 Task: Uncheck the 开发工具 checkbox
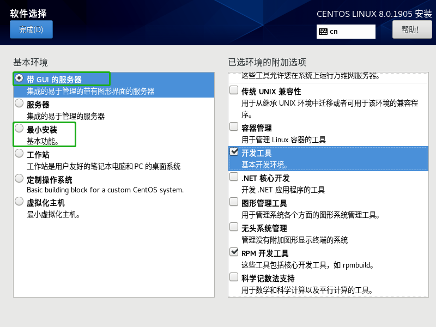tap(234, 152)
